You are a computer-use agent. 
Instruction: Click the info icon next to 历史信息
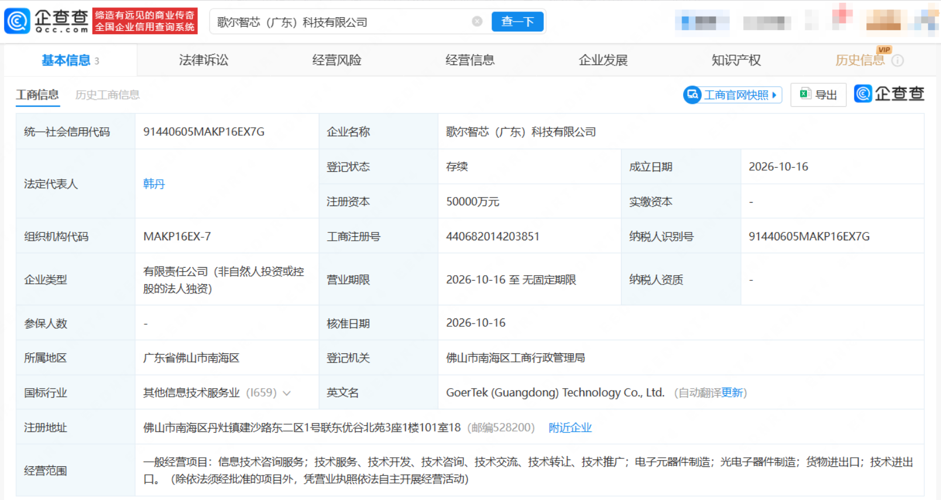(898, 61)
